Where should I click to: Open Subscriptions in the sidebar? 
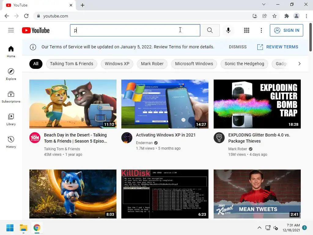tap(11, 97)
